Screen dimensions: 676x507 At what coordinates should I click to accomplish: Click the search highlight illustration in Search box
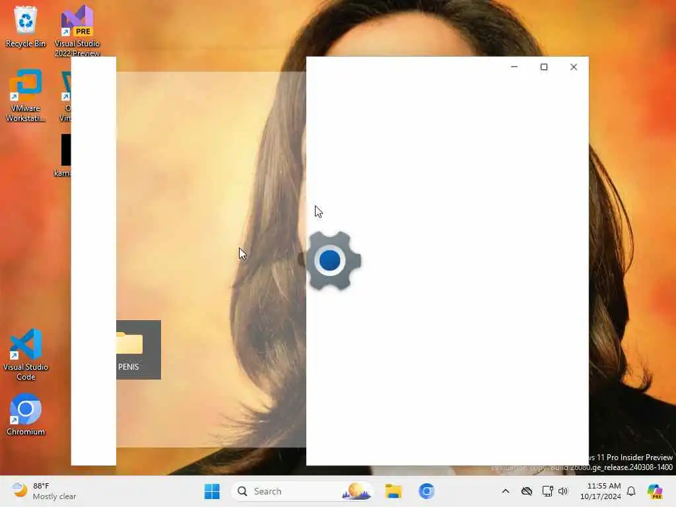(x=357, y=491)
